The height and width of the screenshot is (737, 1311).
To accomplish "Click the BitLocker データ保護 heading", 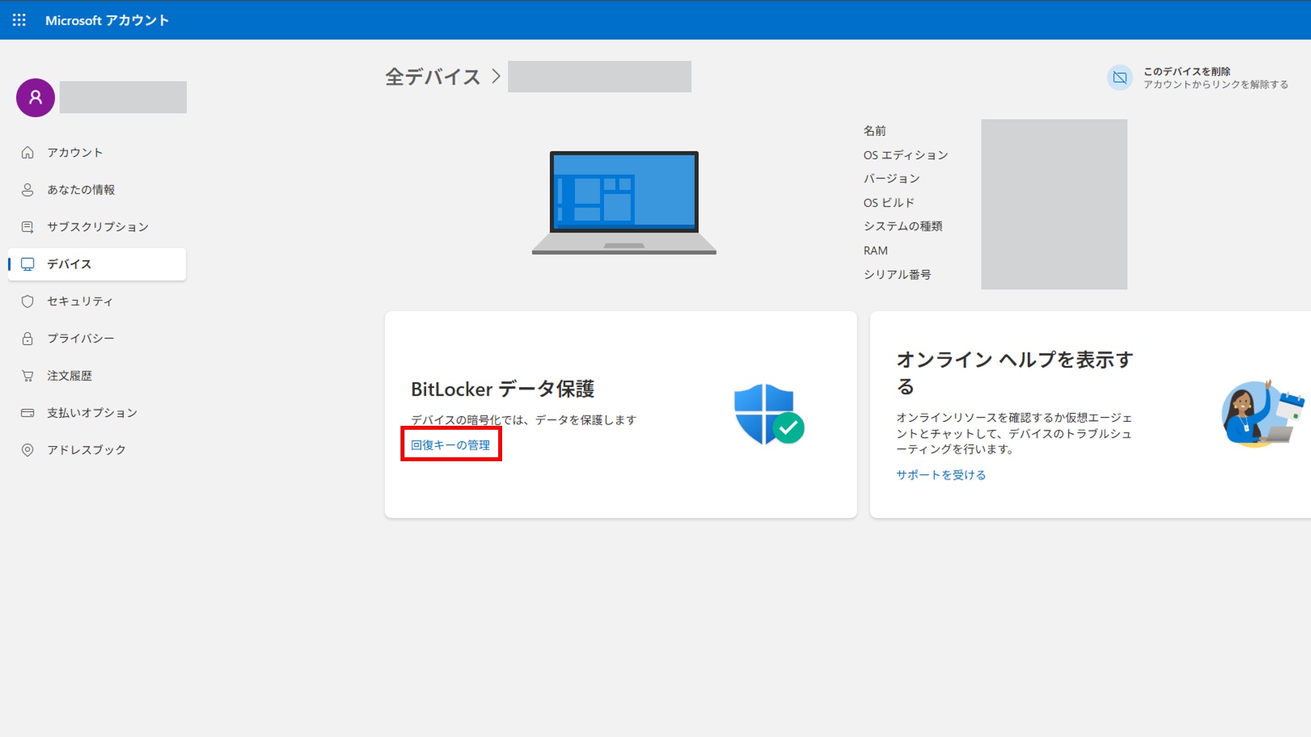I will pyautogui.click(x=503, y=389).
